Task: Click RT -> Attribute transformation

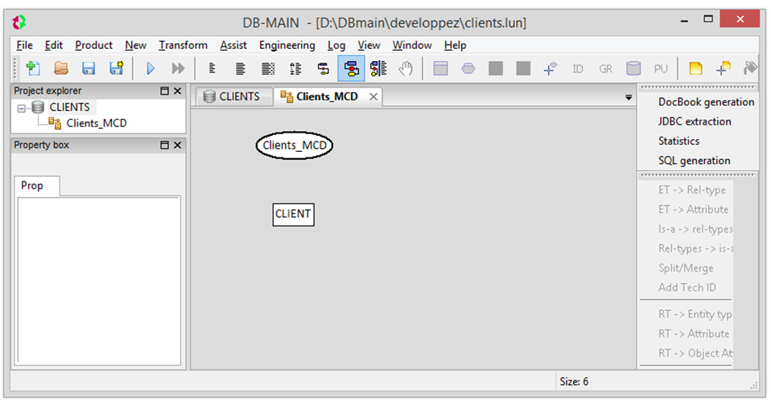Action: pos(694,333)
